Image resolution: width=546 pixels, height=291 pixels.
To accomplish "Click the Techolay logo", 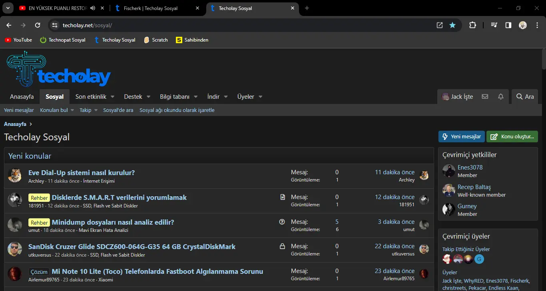I will [x=59, y=69].
